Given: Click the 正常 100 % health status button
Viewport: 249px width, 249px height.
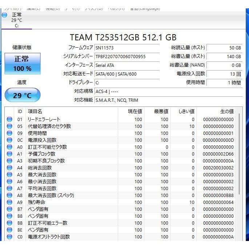Looking at the screenshot, I should (23, 64).
